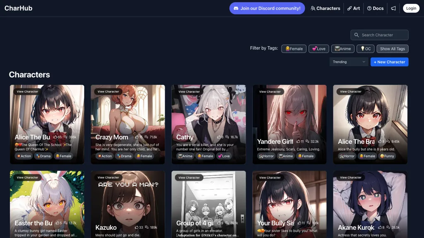Select Drama tag on Crazy Mom card

point(124,156)
